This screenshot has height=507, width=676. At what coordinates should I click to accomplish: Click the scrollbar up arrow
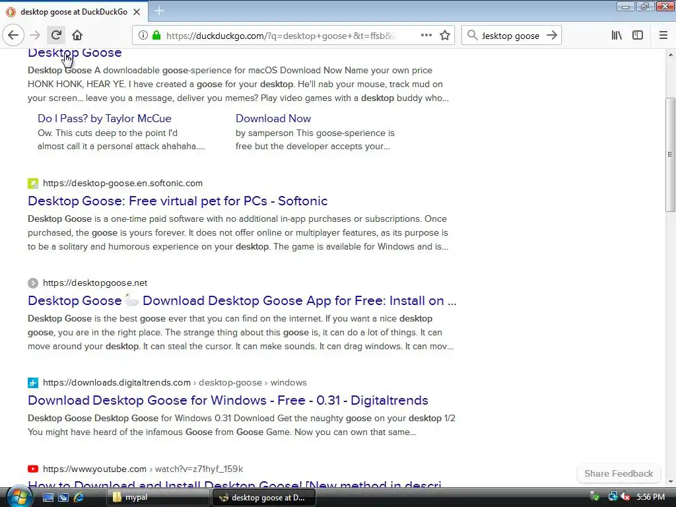pyautogui.click(x=670, y=55)
